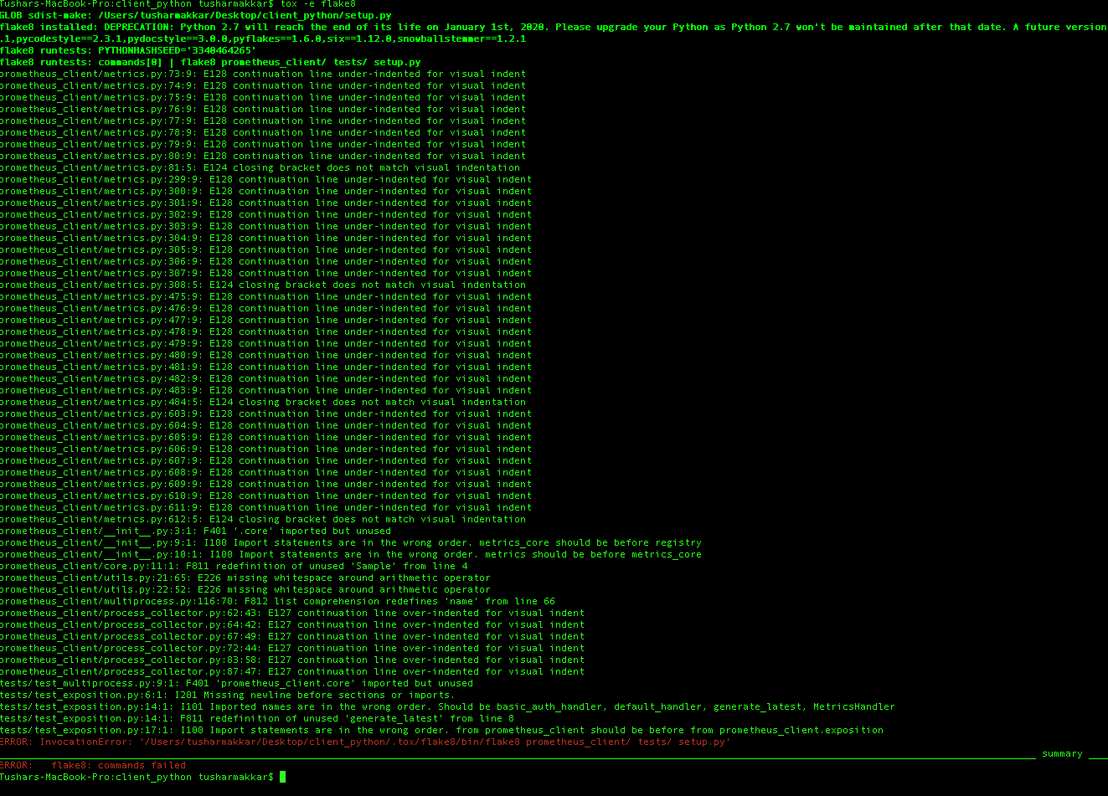Click the test_exposition.py:14:1 F811 'generate_latest' line

coord(257,719)
